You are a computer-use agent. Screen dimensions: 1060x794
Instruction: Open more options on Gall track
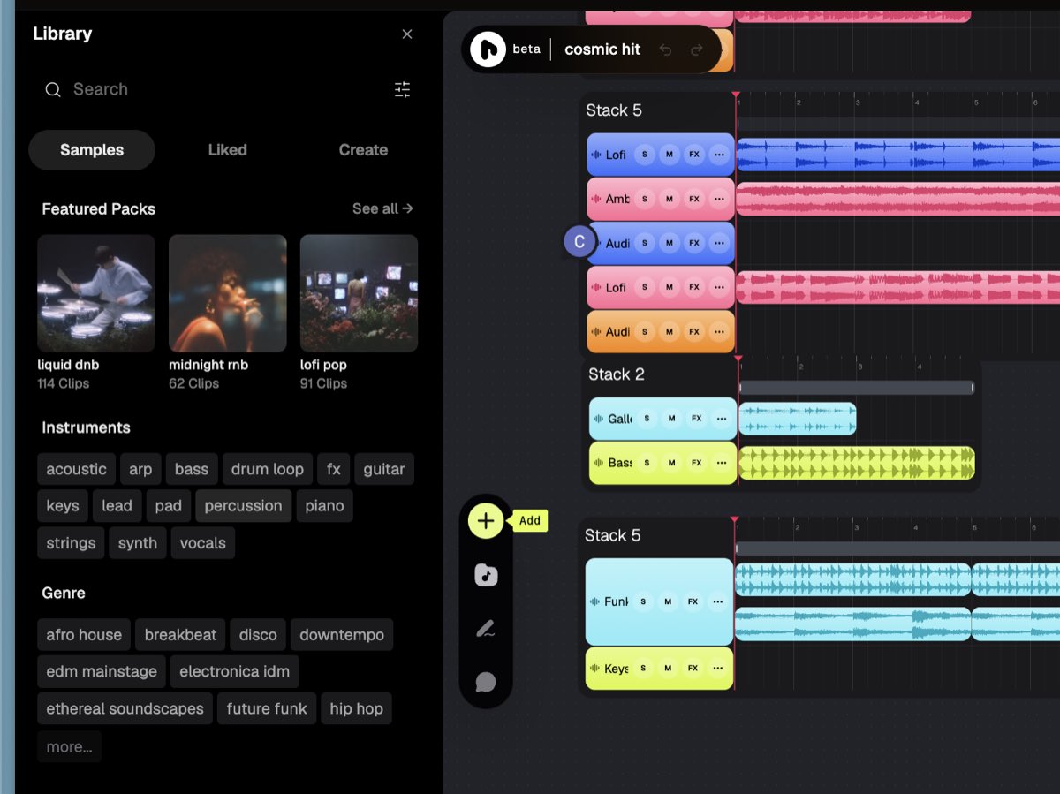click(722, 419)
